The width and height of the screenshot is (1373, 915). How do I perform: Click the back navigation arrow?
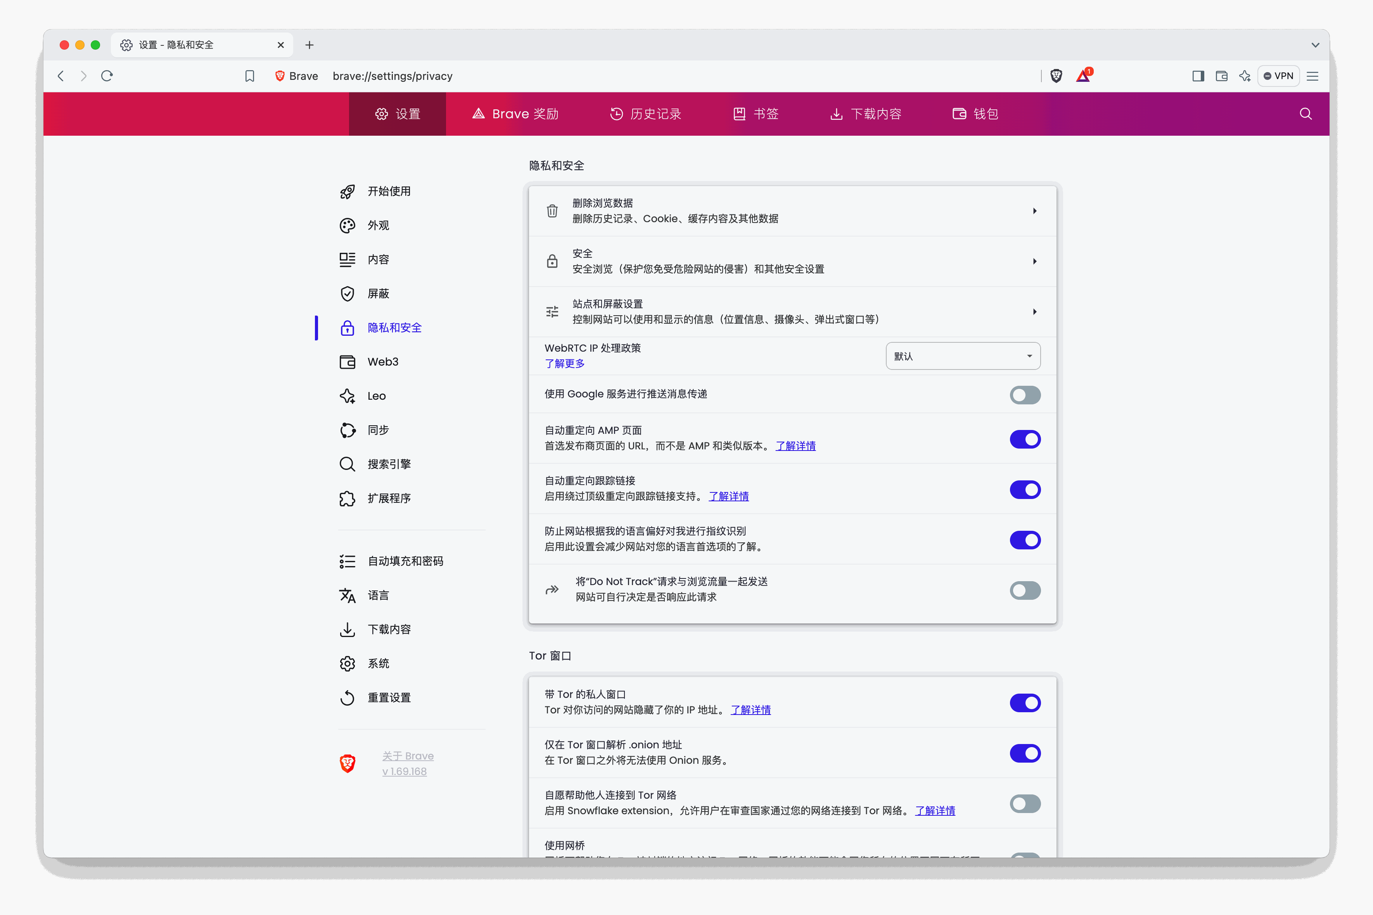[61, 76]
